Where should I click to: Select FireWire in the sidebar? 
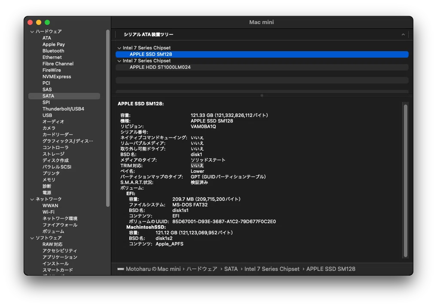[x=52, y=70]
